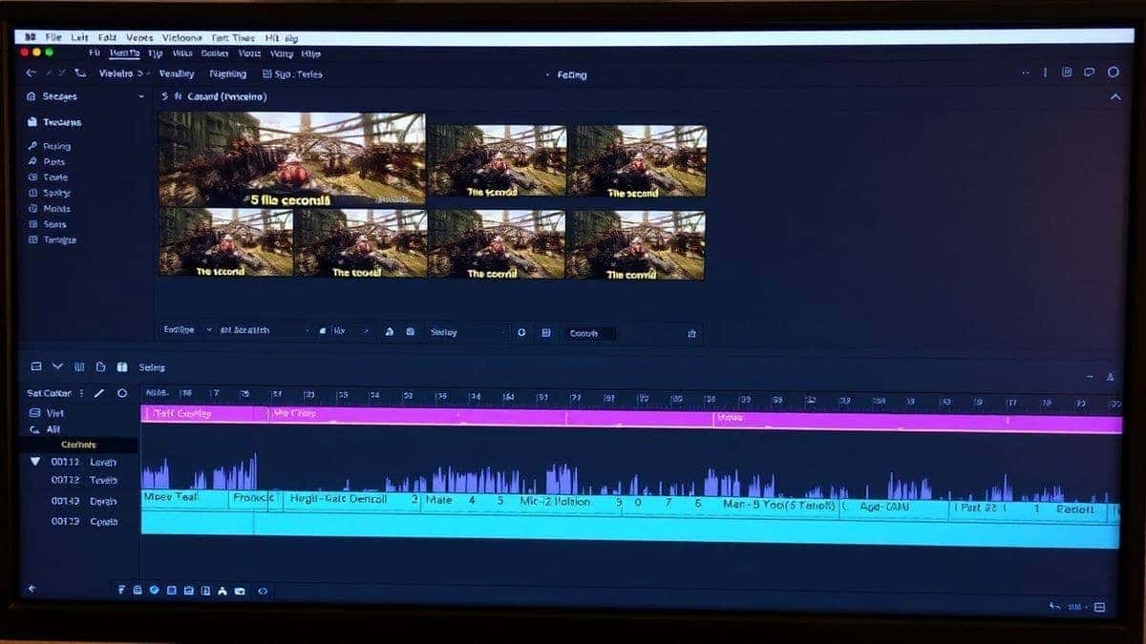Click the three-dot menu beside Sat Cotter

click(x=82, y=393)
